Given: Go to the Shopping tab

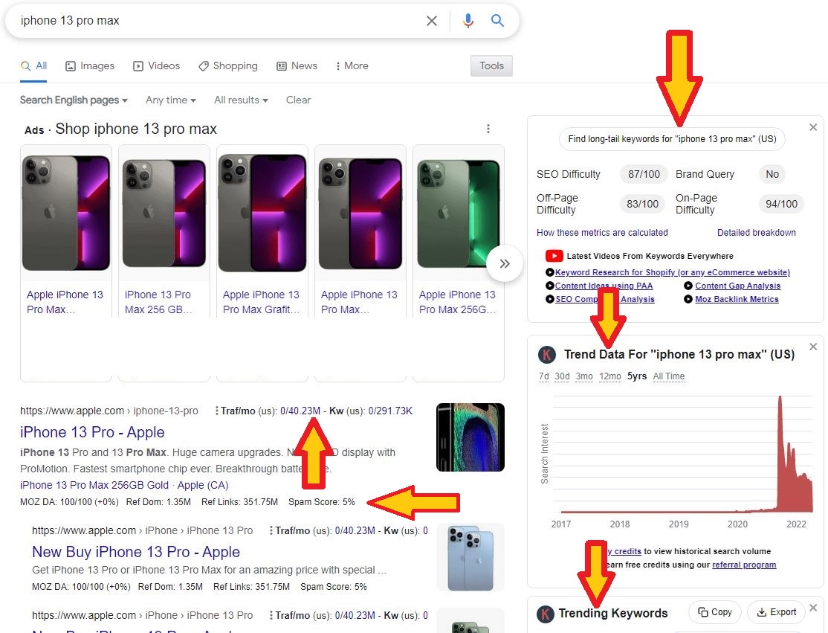Looking at the screenshot, I should 228,66.
